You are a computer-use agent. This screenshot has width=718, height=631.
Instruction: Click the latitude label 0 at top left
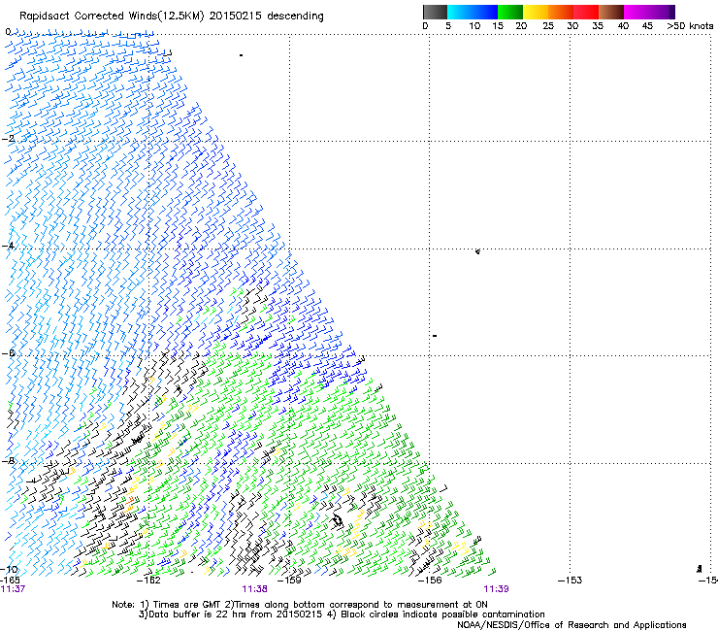point(8,32)
